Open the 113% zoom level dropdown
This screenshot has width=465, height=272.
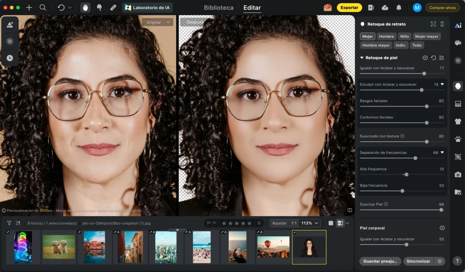(x=310, y=223)
